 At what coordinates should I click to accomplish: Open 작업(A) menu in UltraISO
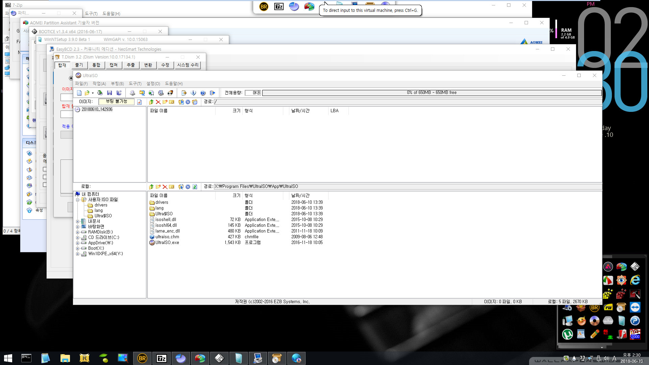tap(99, 83)
